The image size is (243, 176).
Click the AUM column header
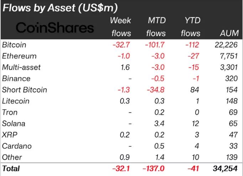click(x=226, y=33)
